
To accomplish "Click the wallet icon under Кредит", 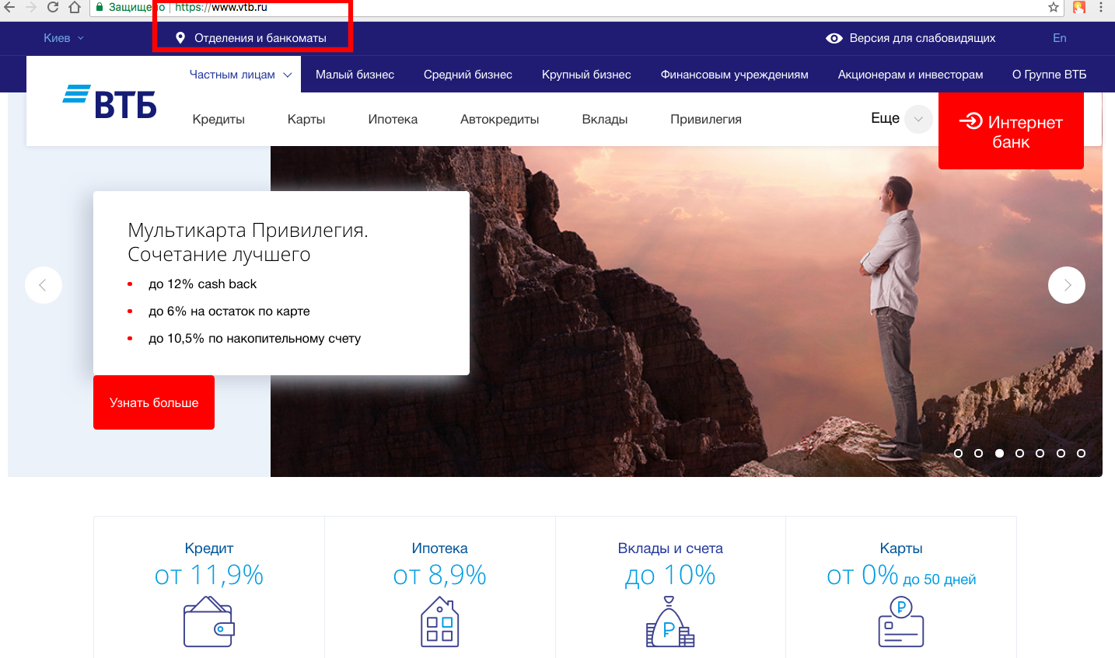I will pyautogui.click(x=208, y=621).
